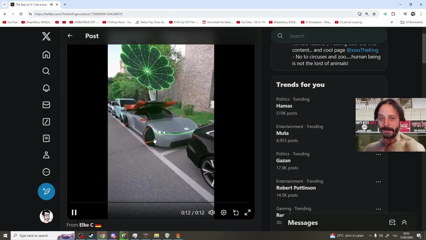Open Dr Disrespect bookmark
Image resolution: width=426 pixels, height=240 pixels.
click(316, 22)
